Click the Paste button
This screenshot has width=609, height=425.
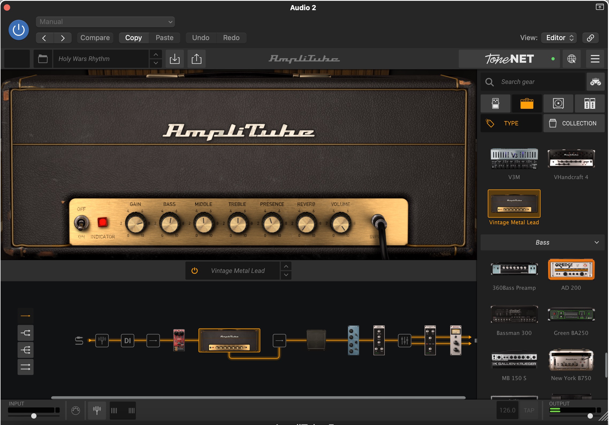point(165,38)
